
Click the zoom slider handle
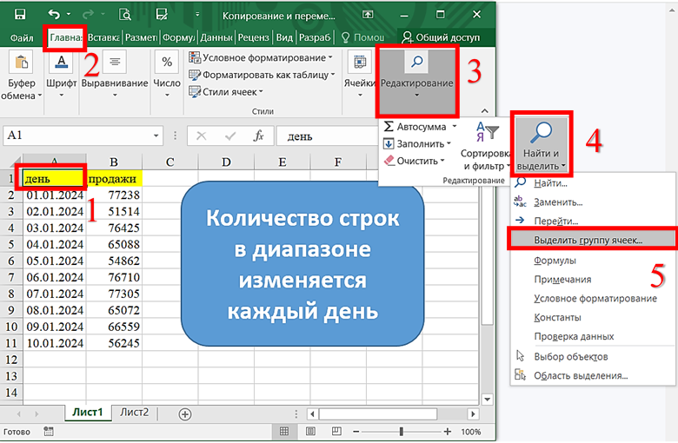pos(402,432)
